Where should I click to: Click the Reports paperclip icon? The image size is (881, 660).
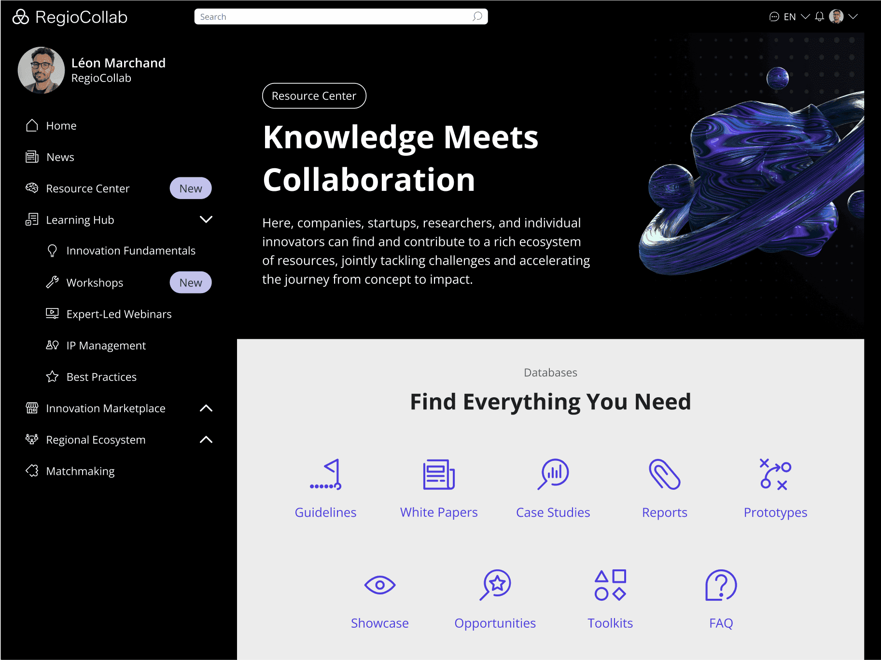[665, 474]
